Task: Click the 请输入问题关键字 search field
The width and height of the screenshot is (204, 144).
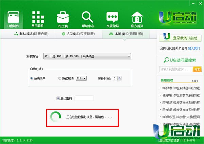Action: 176,69
